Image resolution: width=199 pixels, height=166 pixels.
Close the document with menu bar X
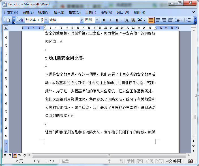[194, 12]
